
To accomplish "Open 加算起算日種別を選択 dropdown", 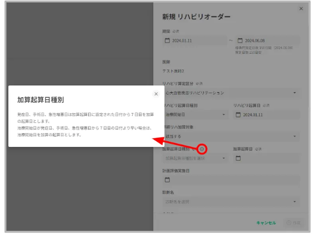I will click(x=195, y=158).
